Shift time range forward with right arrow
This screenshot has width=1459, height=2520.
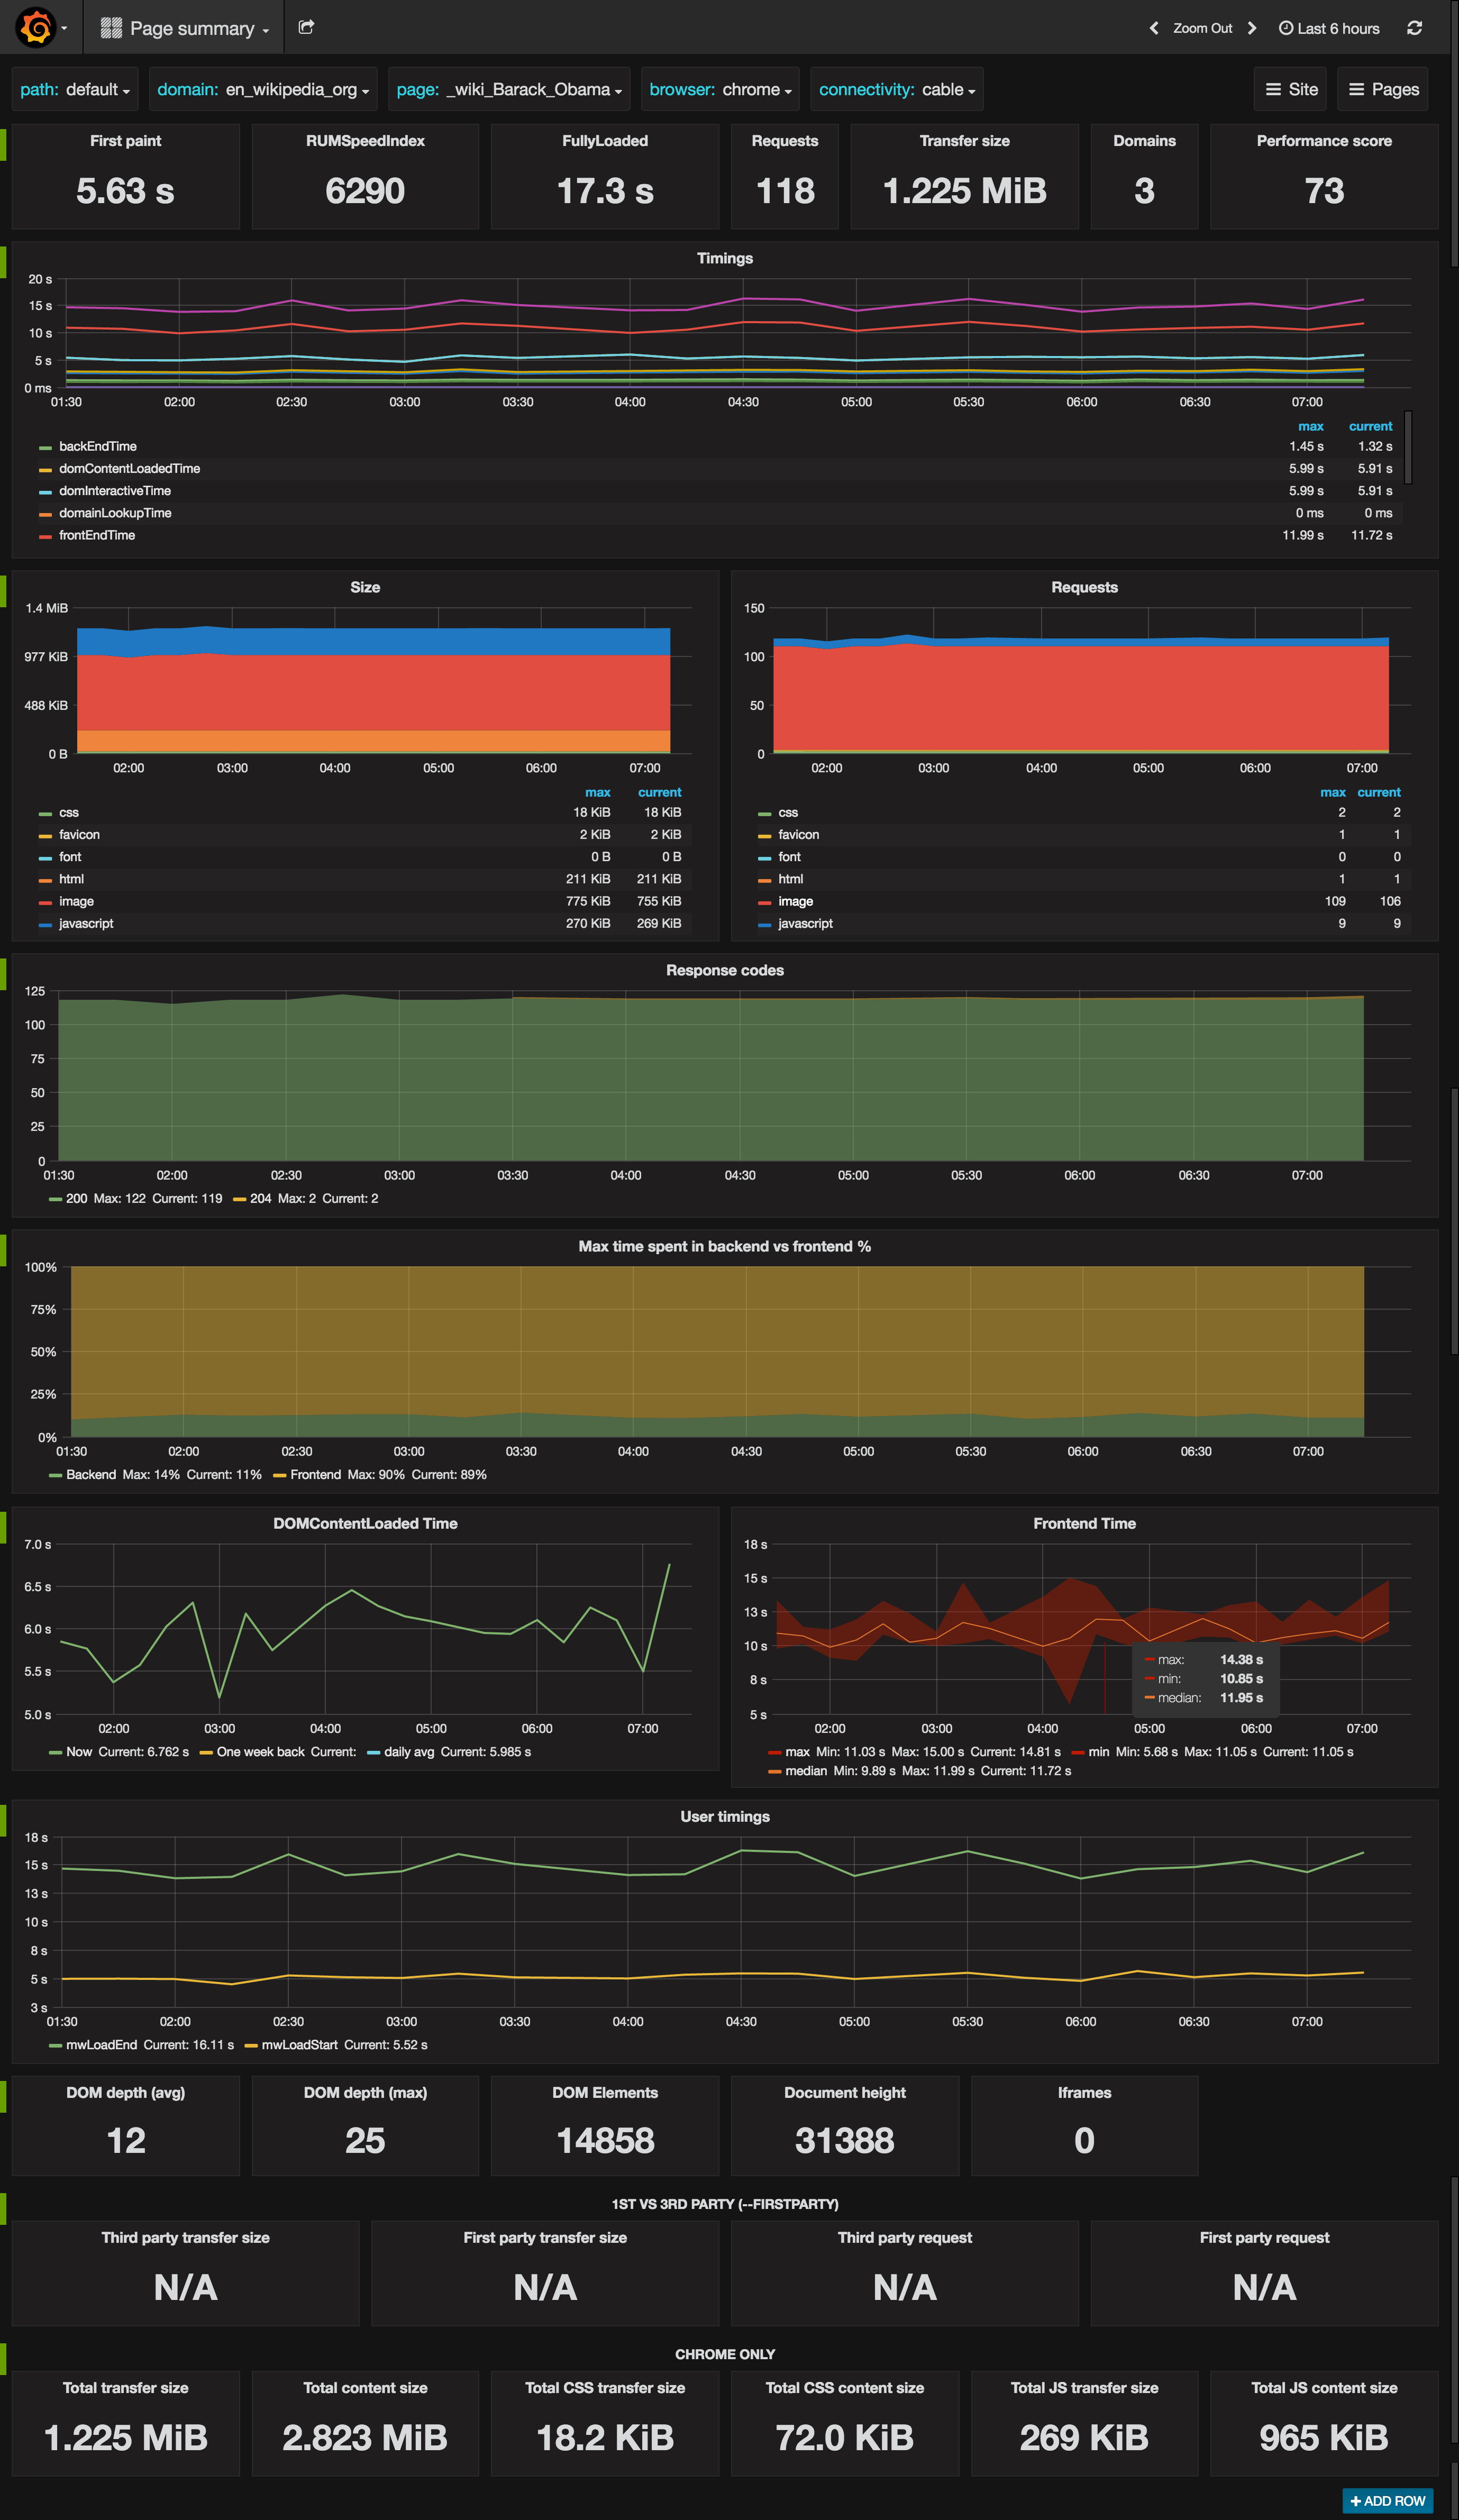click(1252, 28)
